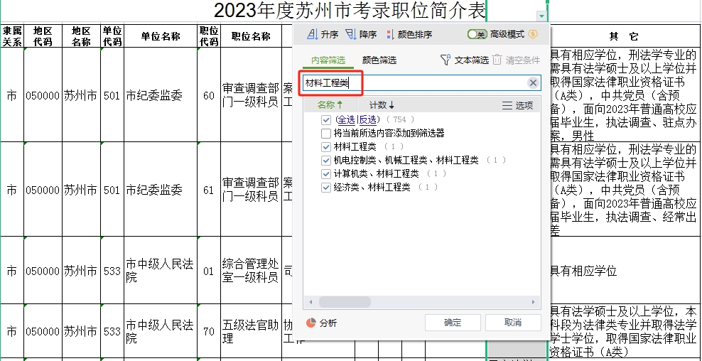This screenshot has width=702, height=361.
Task: Select the cell with position code 01
Action: coord(209,271)
